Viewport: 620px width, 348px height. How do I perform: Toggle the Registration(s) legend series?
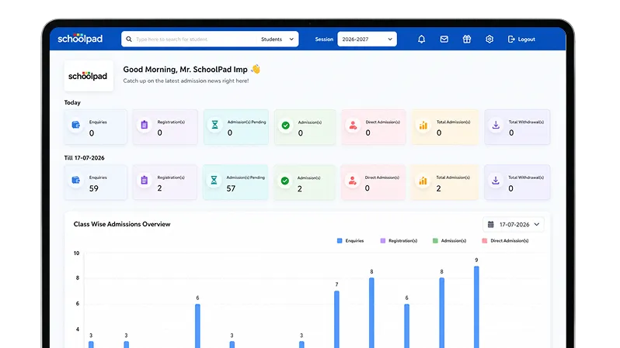pos(399,241)
